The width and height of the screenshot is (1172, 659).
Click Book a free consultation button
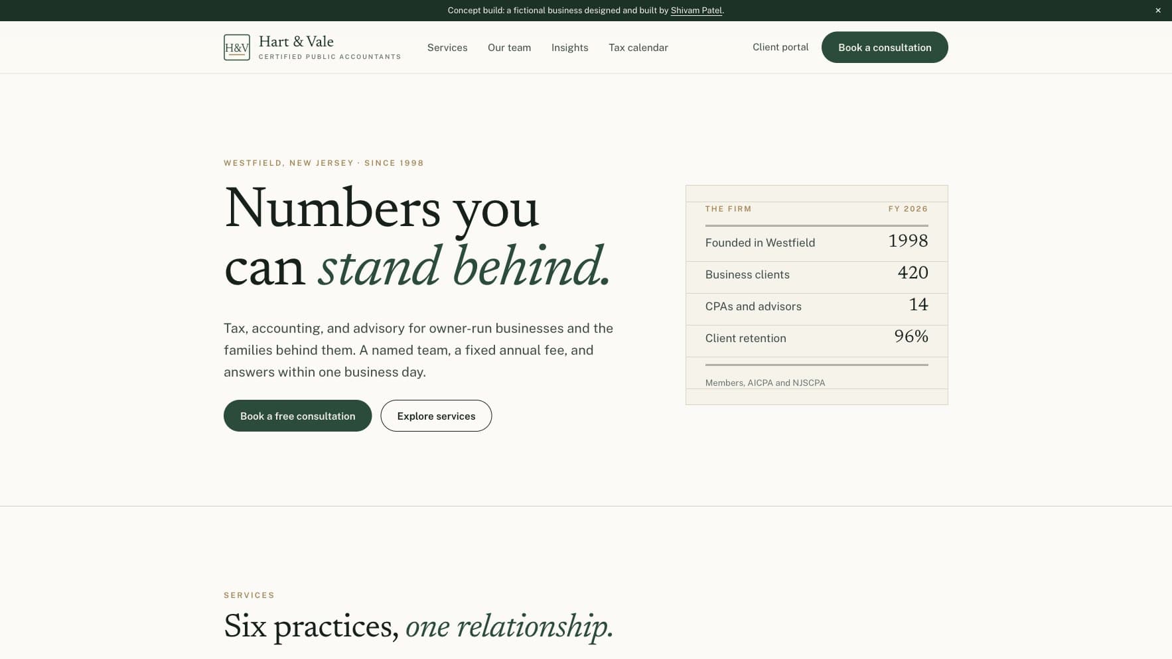tap(297, 416)
